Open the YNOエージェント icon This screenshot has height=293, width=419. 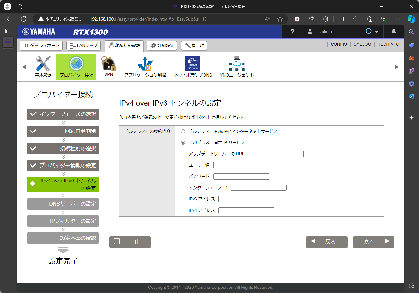[237, 64]
